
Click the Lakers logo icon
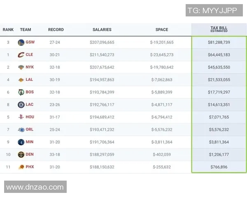(x=21, y=80)
